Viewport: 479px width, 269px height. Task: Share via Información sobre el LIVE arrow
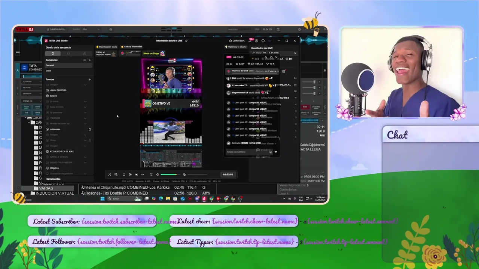click(x=186, y=41)
